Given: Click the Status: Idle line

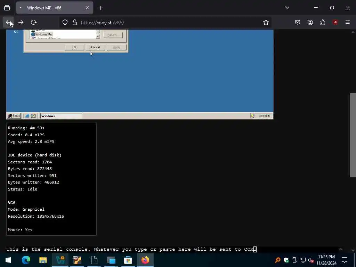Looking at the screenshot, I should click(23, 189).
